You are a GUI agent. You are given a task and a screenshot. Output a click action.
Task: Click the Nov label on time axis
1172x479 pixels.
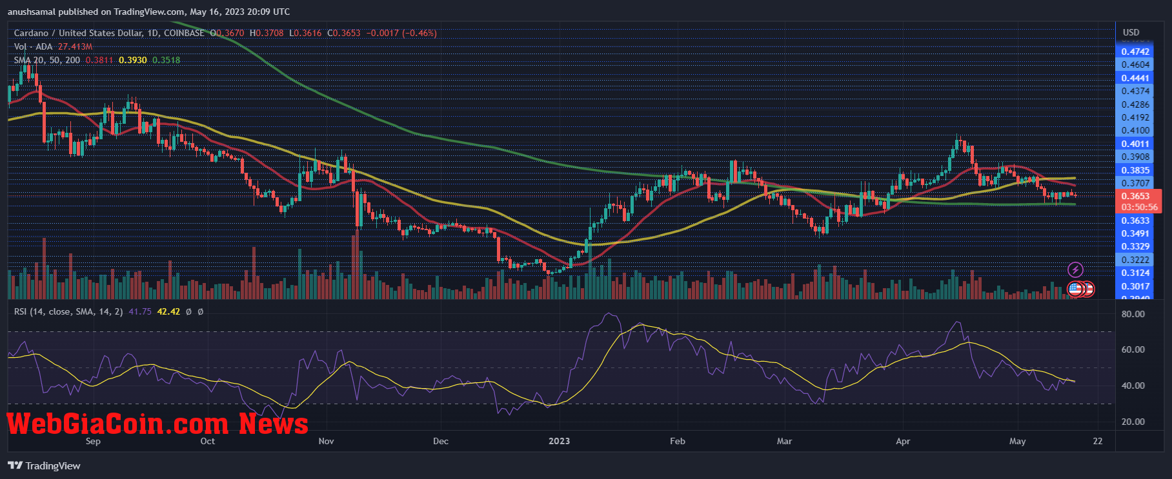[x=327, y=441]
